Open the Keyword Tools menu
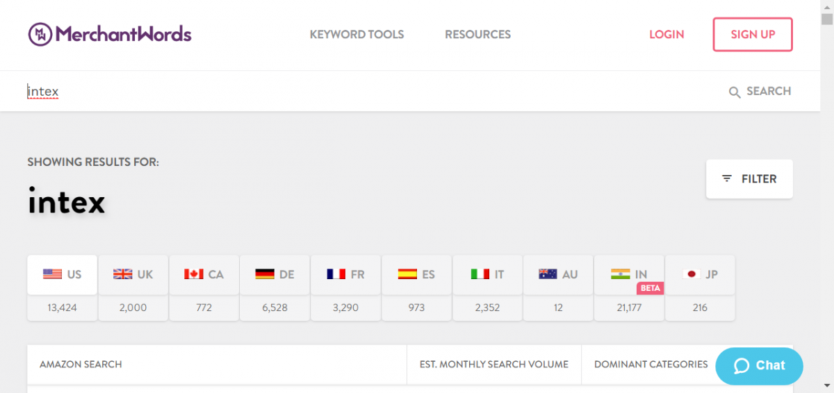The image size is (834, 393). click(357, 34)
